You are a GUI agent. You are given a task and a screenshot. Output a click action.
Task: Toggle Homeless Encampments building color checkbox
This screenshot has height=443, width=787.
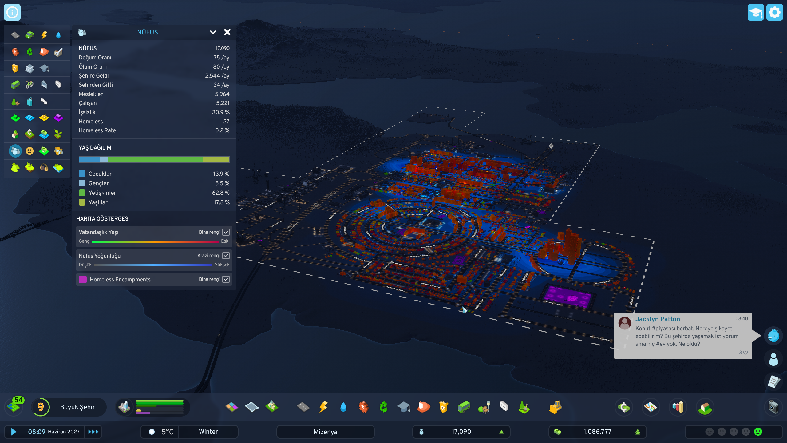tap(226, 279)
